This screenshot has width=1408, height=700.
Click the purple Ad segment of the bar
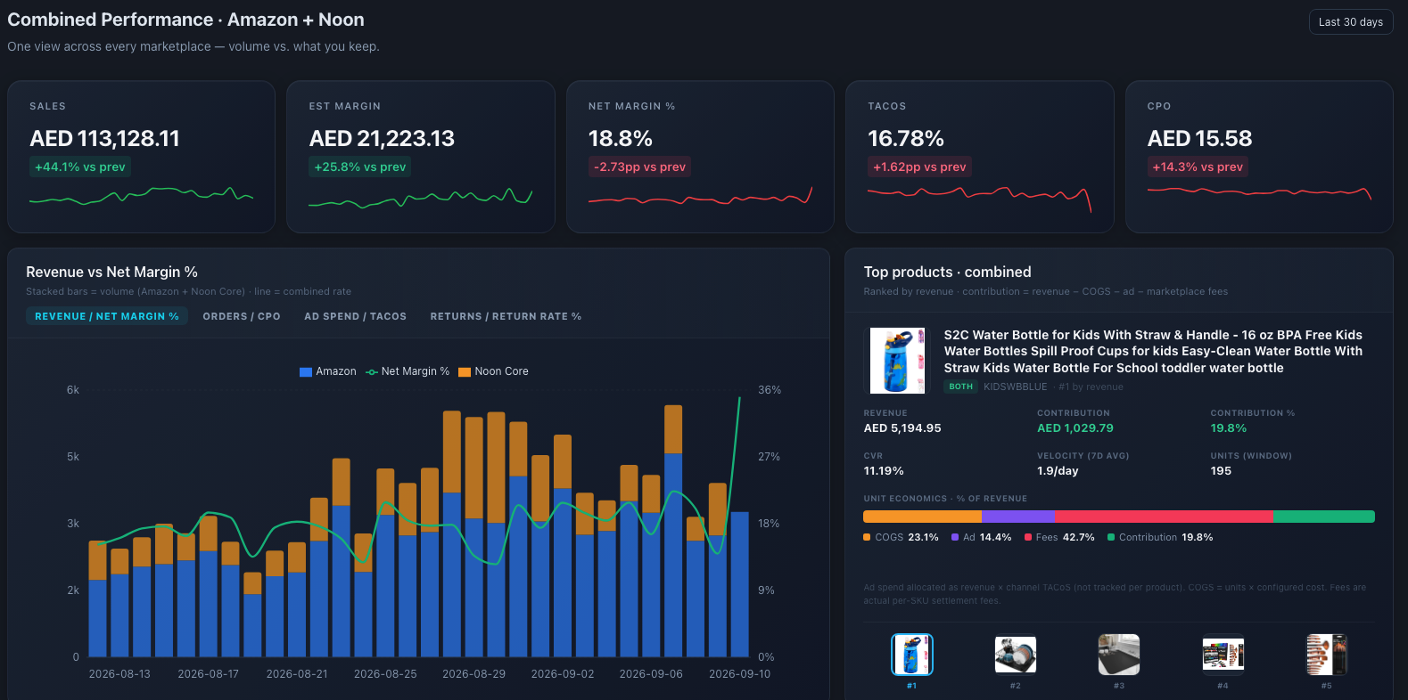pos(1018,517)
